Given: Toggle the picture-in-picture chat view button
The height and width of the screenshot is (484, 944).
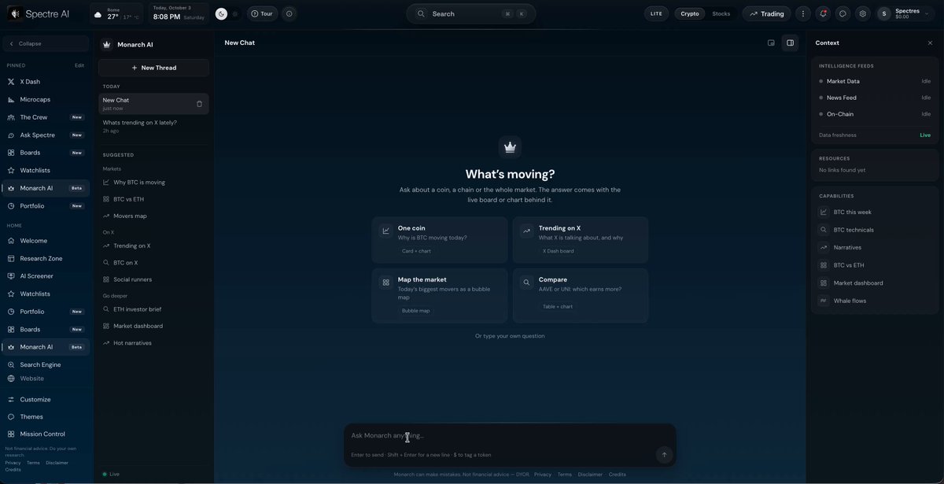Looking at the screenshot, I should (771, 42).
